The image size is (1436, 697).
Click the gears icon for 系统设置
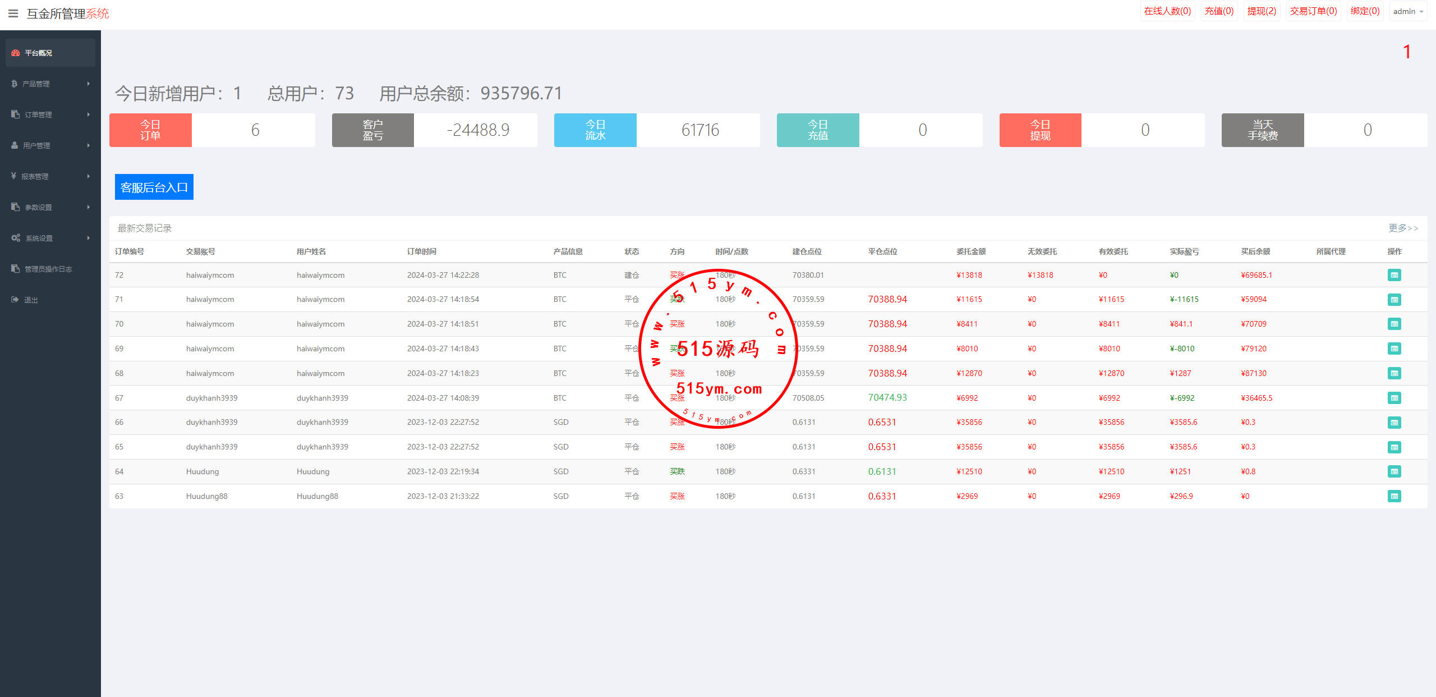16,238
